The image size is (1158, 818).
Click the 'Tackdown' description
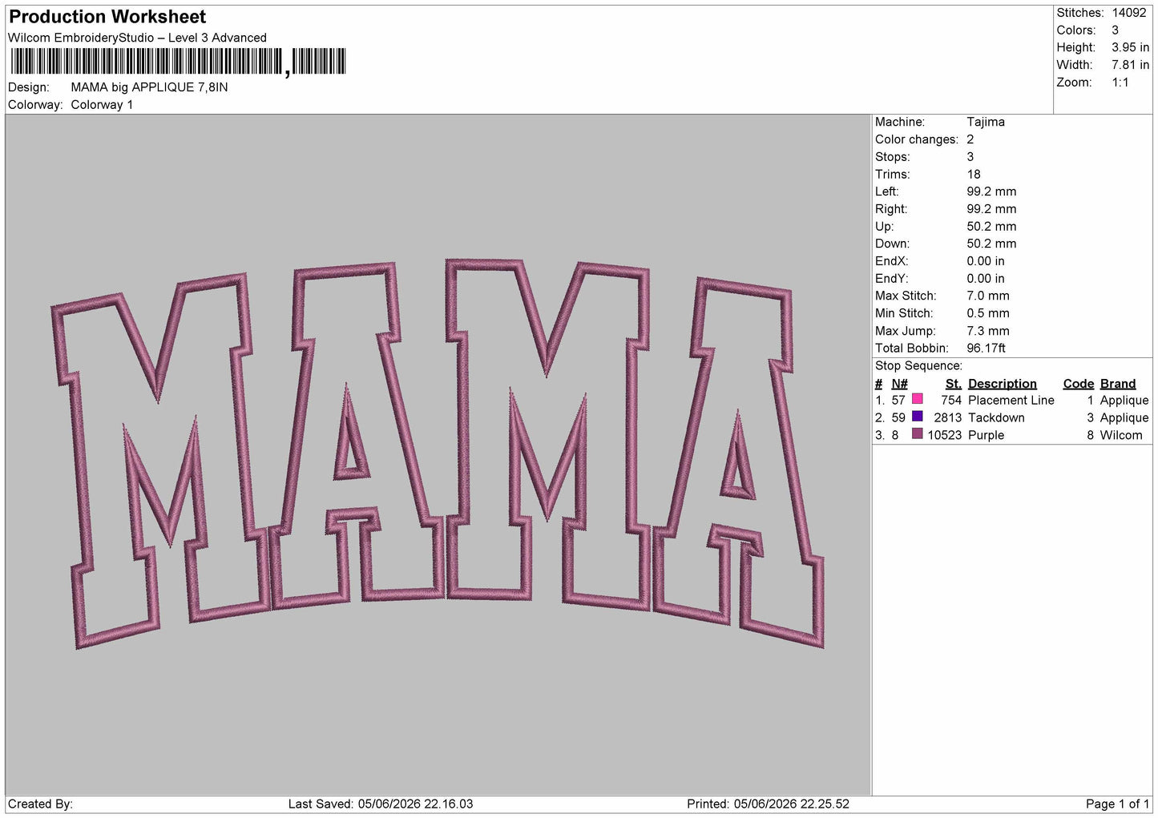(x=996, y=418)
